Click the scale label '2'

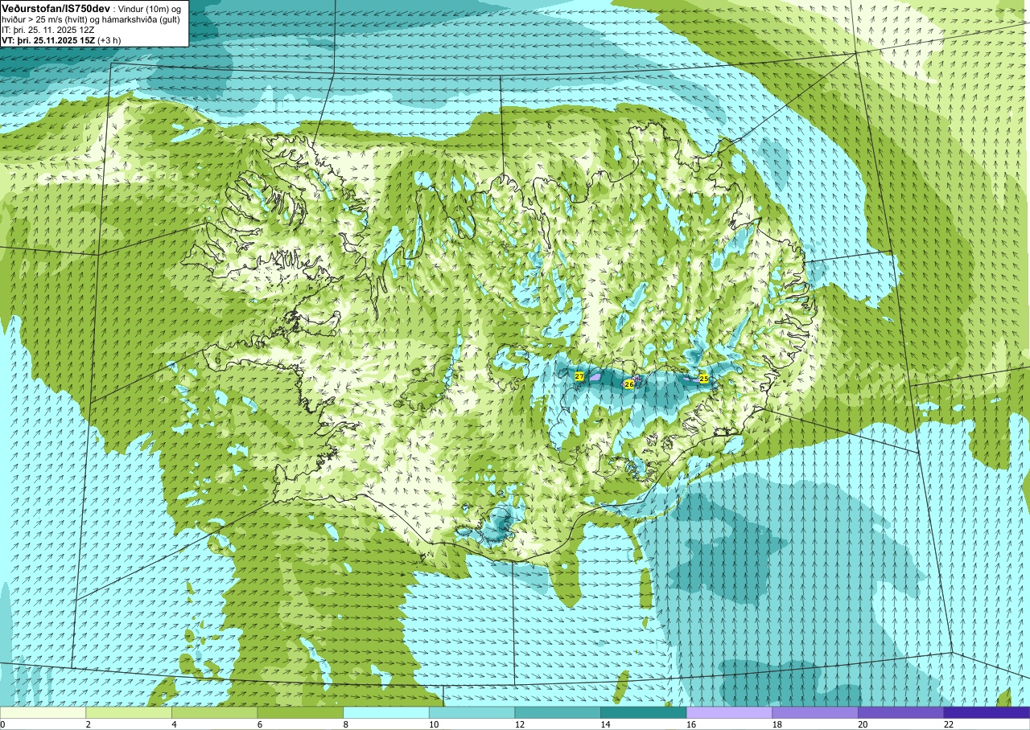coord(88,724)
